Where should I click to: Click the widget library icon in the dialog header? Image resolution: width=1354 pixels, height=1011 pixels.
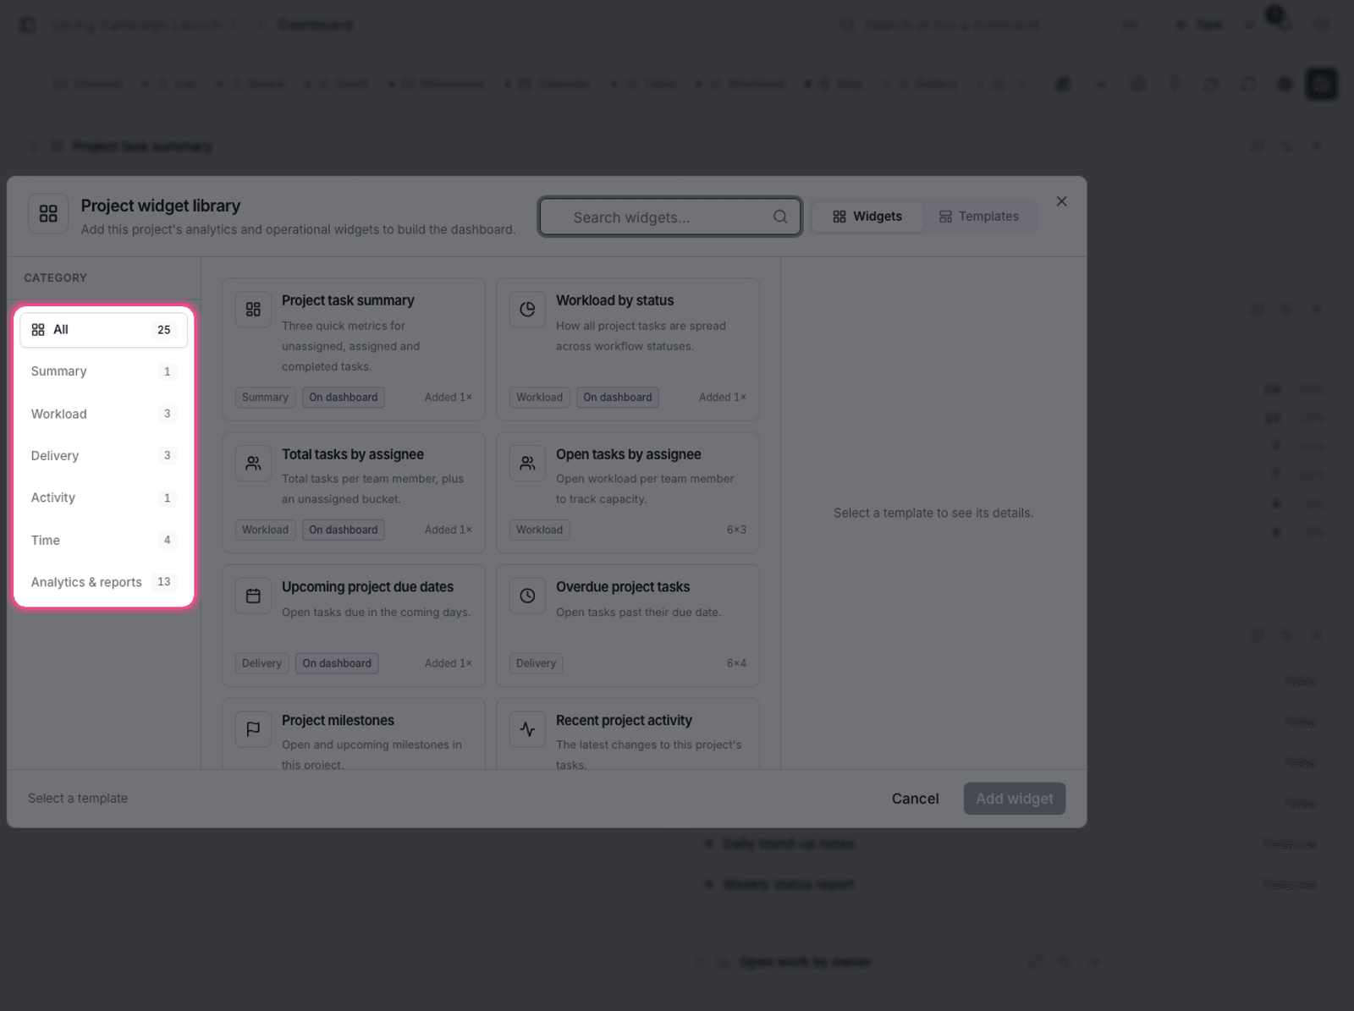[x=48, y=213]
